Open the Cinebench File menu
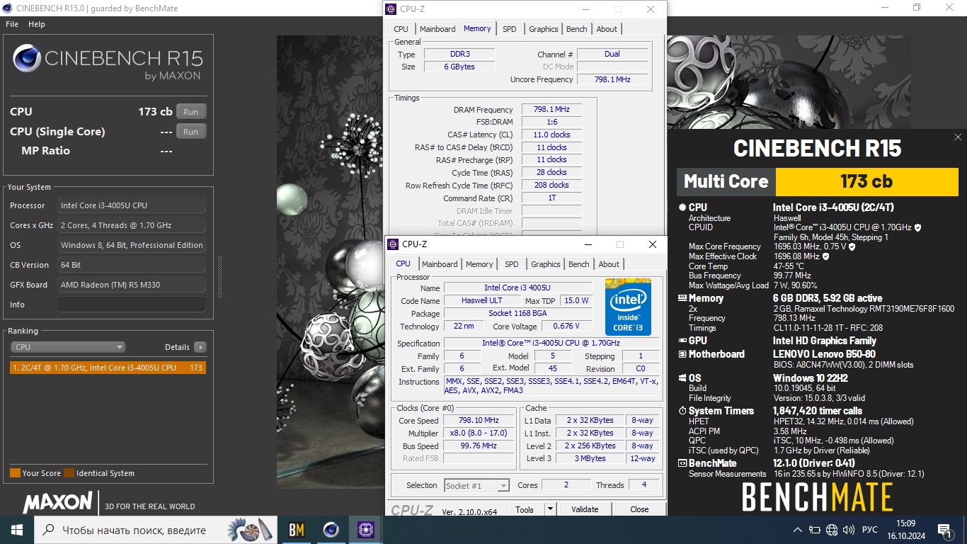967x544 pixels. [x=12, y=24]
